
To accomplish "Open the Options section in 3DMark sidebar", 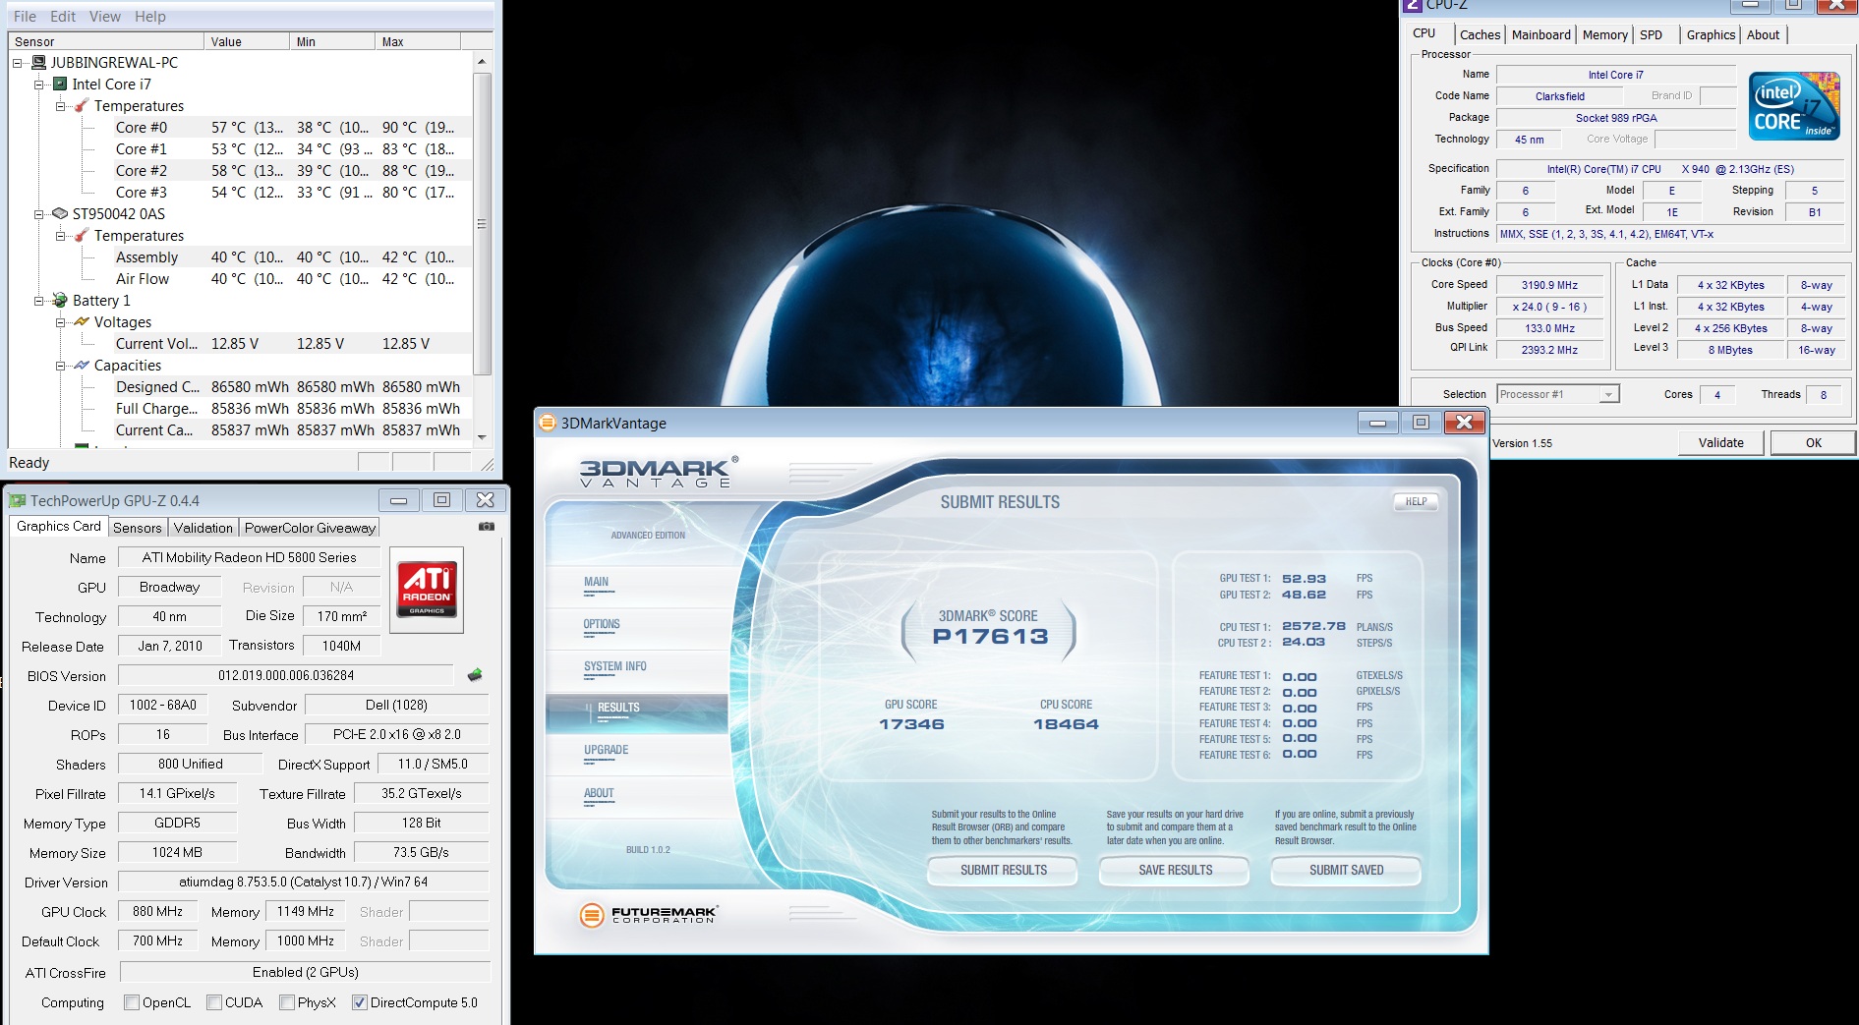I will coord(602,624).
